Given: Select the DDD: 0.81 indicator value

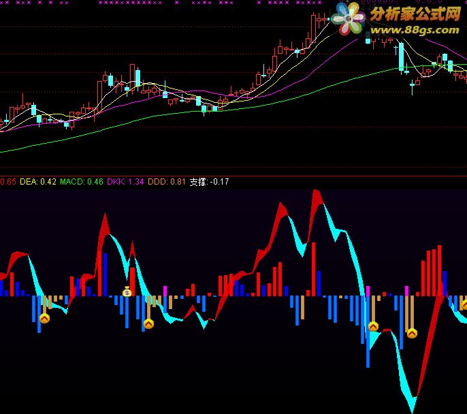Looking at the screenshot, I should point(167,182).
